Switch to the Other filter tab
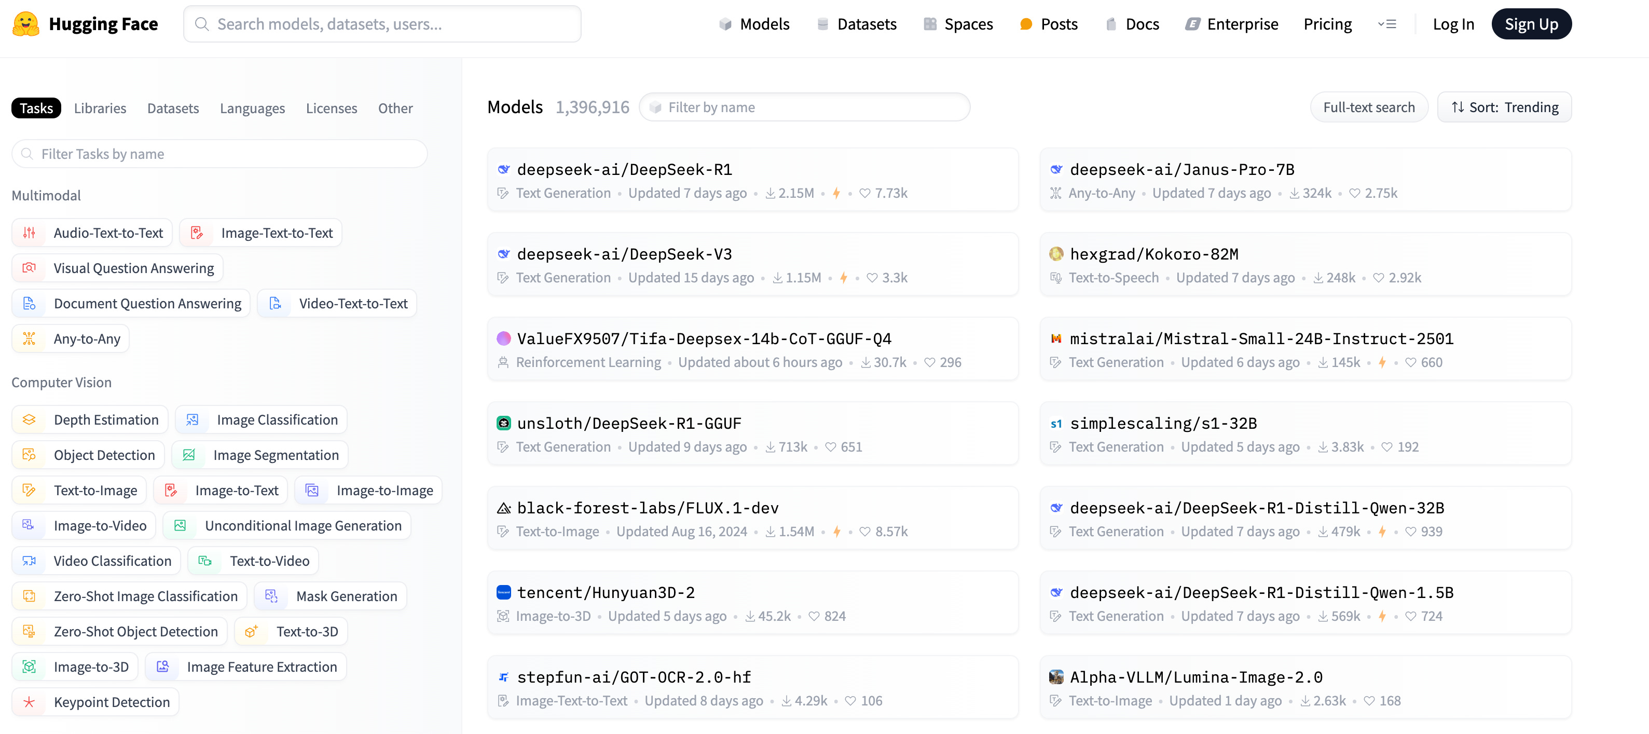Screen dimensions: 1649x734 point(395,108)
